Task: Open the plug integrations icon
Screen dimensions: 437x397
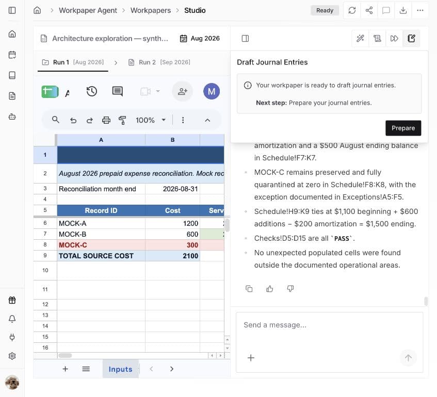Action: 12,337
